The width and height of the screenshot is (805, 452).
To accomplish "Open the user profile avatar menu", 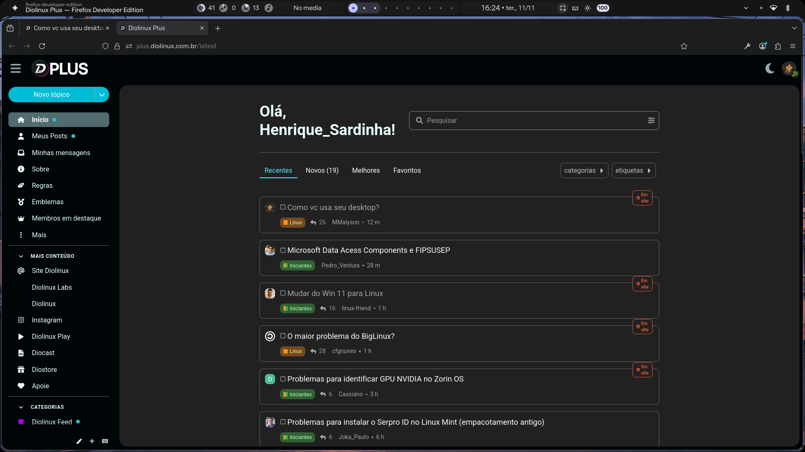I will pos(789,68).
